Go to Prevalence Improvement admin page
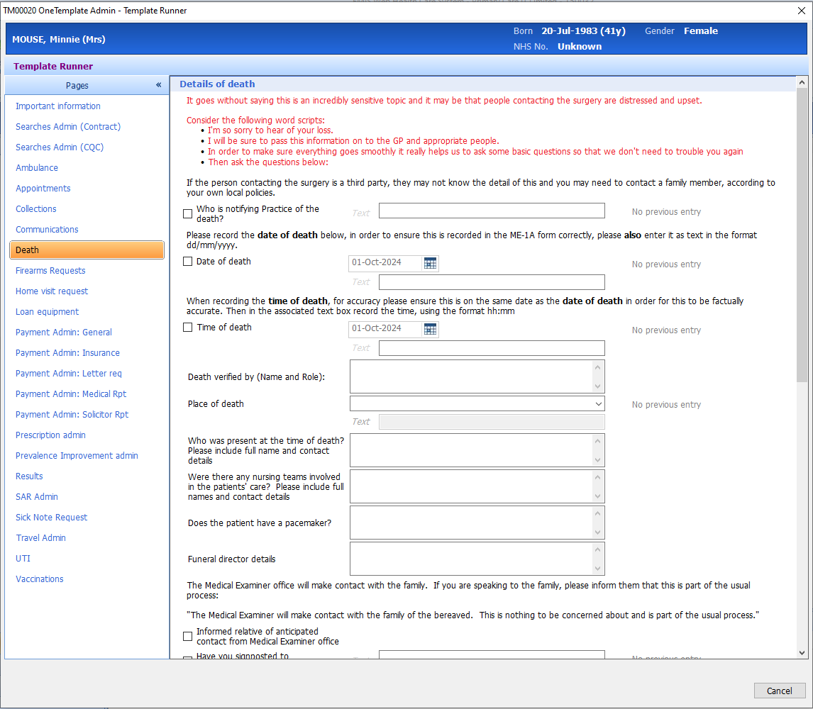813x709 pixels. (x=77, y=456)
